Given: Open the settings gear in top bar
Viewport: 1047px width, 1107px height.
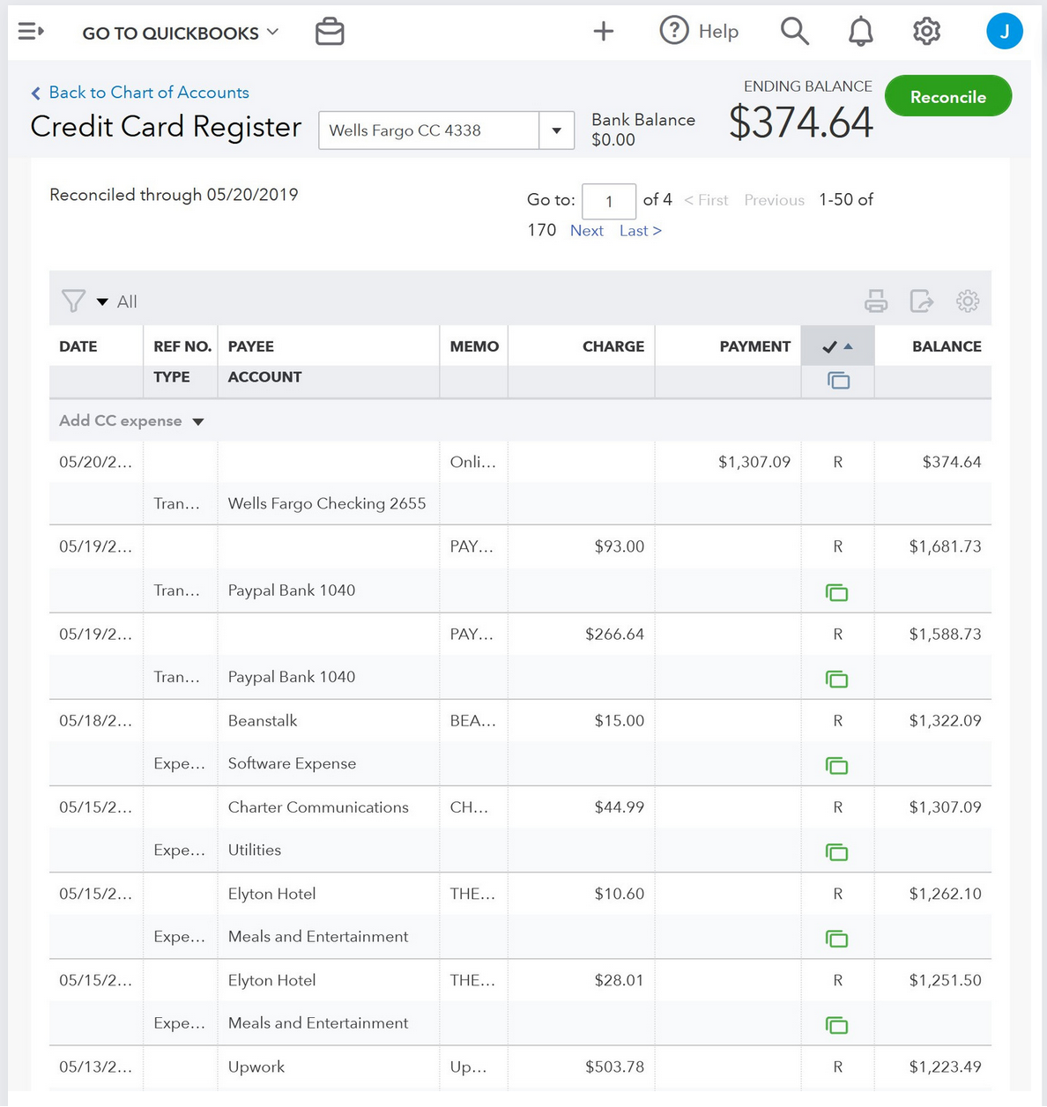Looking at the screenshot, I should [x=926, y=32].
